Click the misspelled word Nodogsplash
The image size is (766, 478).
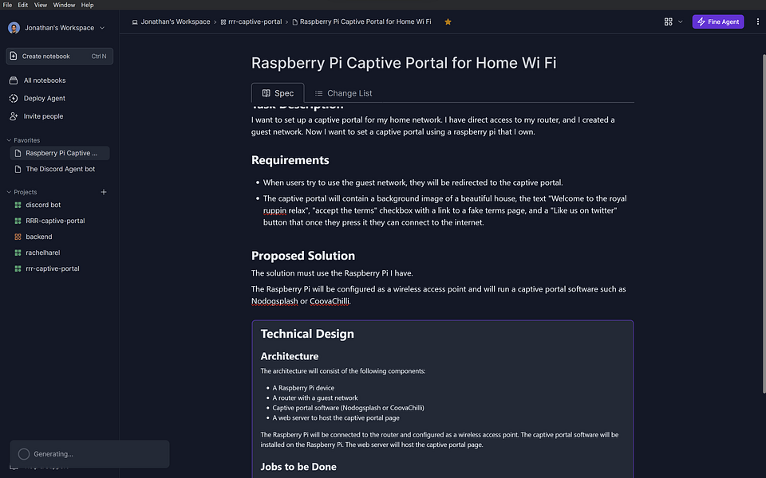point(274,301)
